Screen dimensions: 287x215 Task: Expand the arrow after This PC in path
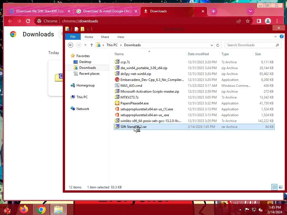pyautogui.click(x=121, y=45)
